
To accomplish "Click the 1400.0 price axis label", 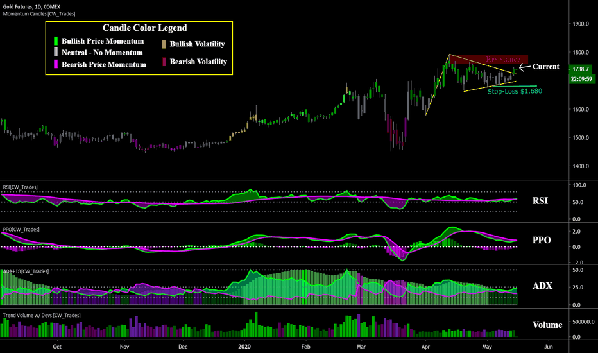I will (x=581, y=166).
